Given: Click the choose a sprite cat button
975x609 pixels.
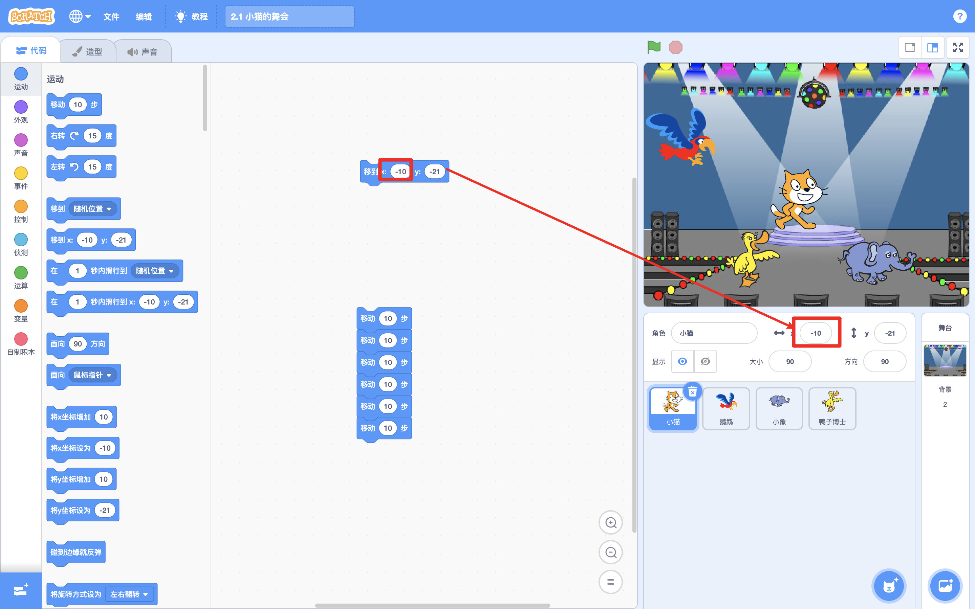Looking at the screenshot, I should 889,586.
